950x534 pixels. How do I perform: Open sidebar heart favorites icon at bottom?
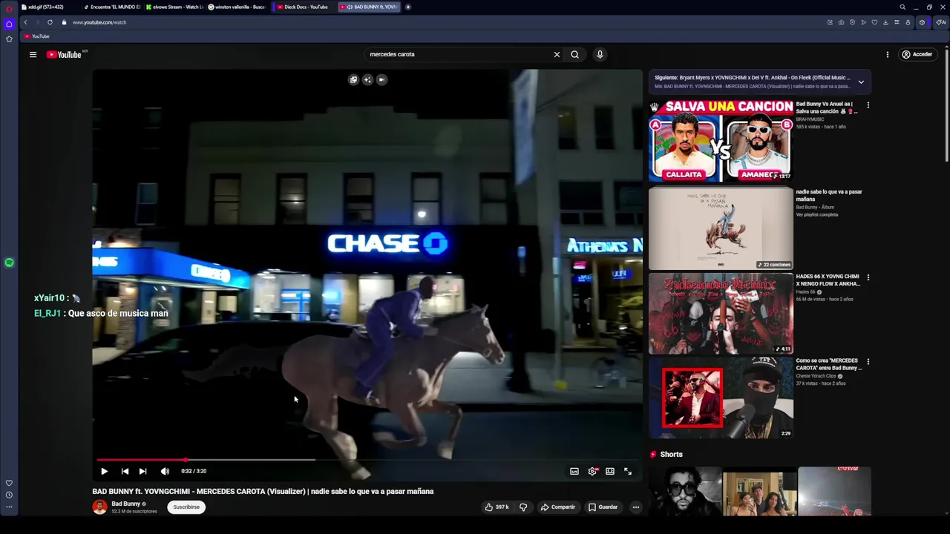[x=9, y=483]
